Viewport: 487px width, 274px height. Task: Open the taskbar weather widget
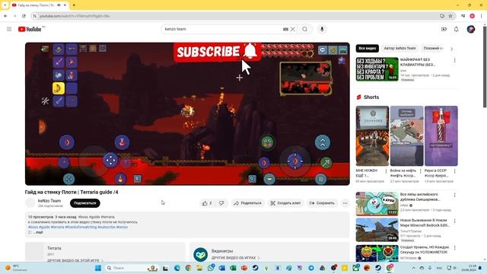tap(15, 268)
